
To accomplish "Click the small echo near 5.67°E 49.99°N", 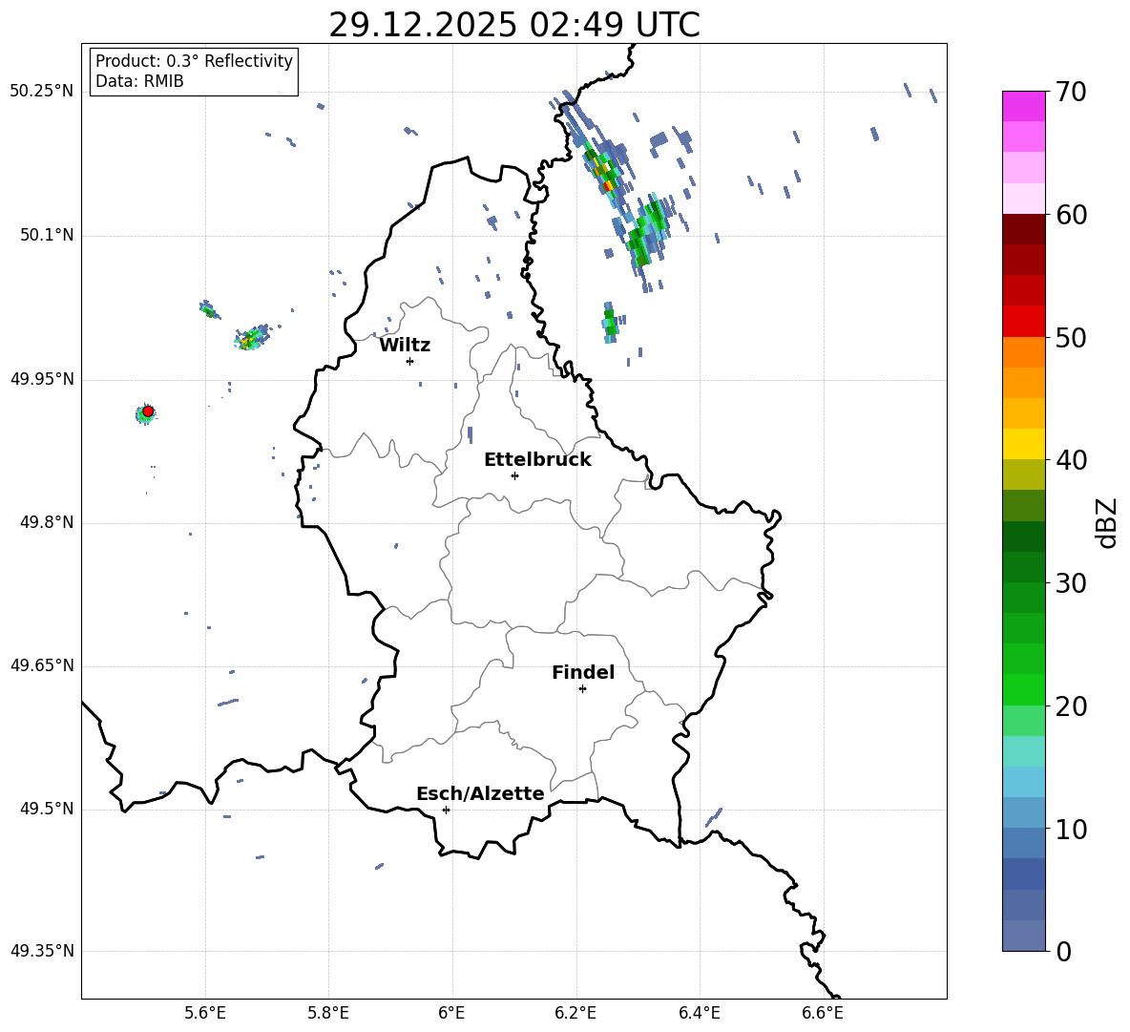I will (251, 337).
